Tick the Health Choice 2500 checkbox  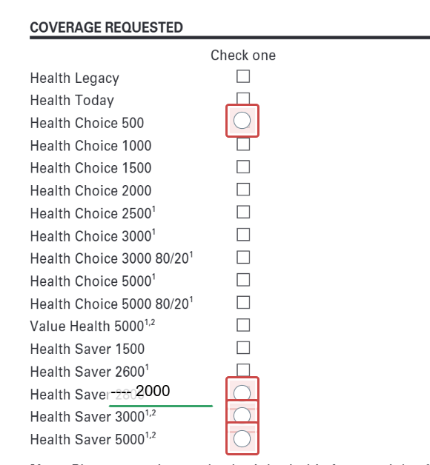pyautogui.click(x=243, y=212)
